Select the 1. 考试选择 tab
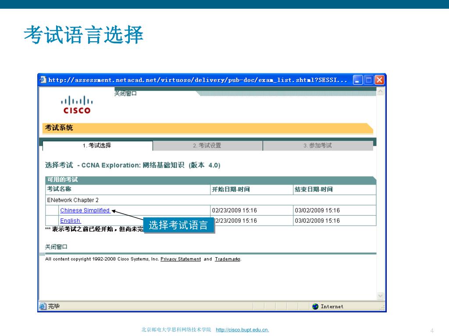The image size is (449, 336). (98, 145)
